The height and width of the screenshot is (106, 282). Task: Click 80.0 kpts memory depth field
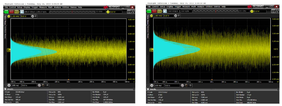(x=43, y=12)
